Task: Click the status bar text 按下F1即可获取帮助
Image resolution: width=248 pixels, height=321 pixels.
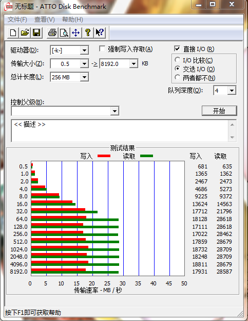Action: (x=33, y=313)
